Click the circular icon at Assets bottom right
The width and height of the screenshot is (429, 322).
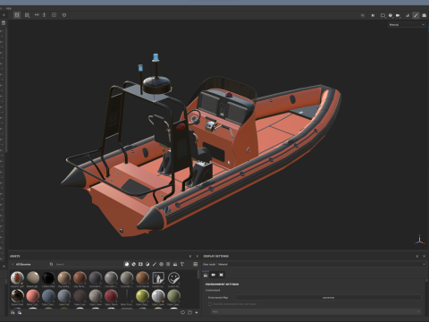[182, 312]
